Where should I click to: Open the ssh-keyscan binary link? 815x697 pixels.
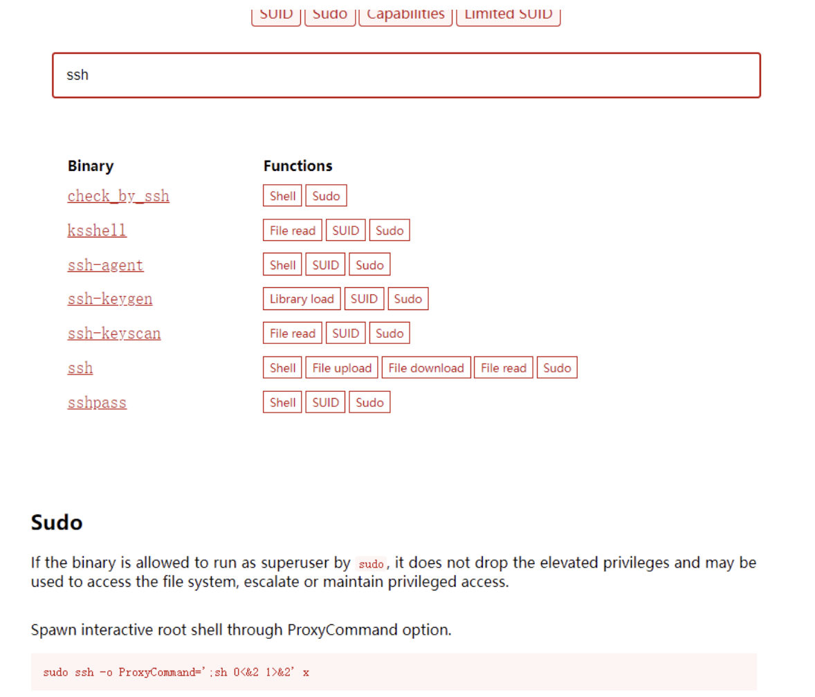click(x=114, y=333)
